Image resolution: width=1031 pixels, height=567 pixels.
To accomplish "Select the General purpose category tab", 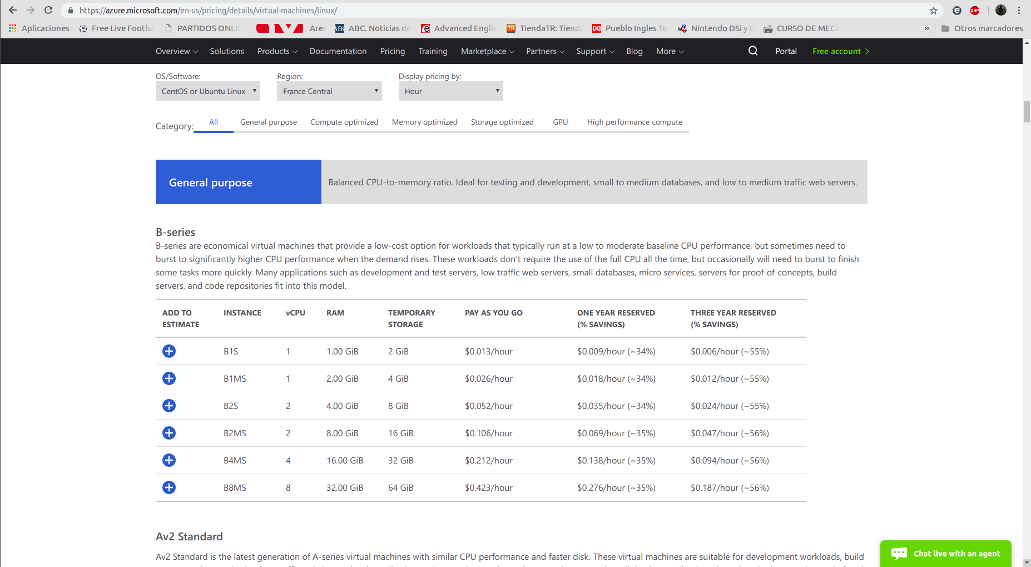I will coord(269,122).
